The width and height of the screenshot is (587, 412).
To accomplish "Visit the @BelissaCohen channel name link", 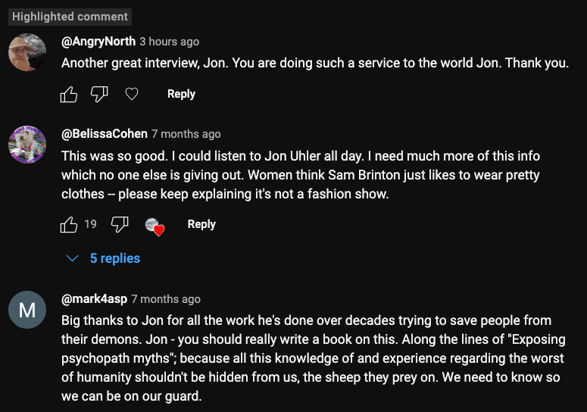I will (105, 134).
